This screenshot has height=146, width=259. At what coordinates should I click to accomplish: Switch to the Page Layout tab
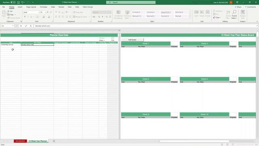pos(31,7)
